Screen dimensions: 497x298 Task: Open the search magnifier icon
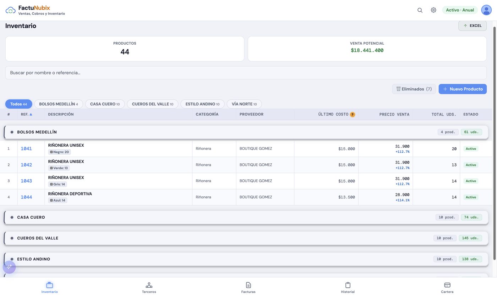pos(420,10)
